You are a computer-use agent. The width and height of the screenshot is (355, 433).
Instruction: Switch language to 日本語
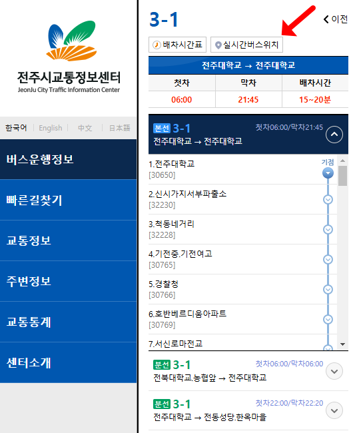coord(119,128)
